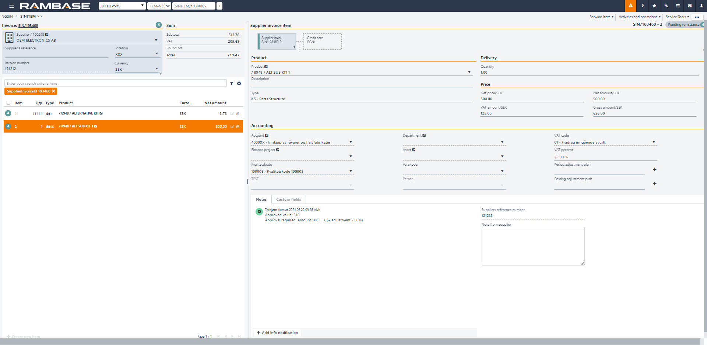Image resolution: width=707 pixels, height=345 pixels.
Task: Open the Location XXX dropdown
Action: (157, 54)
